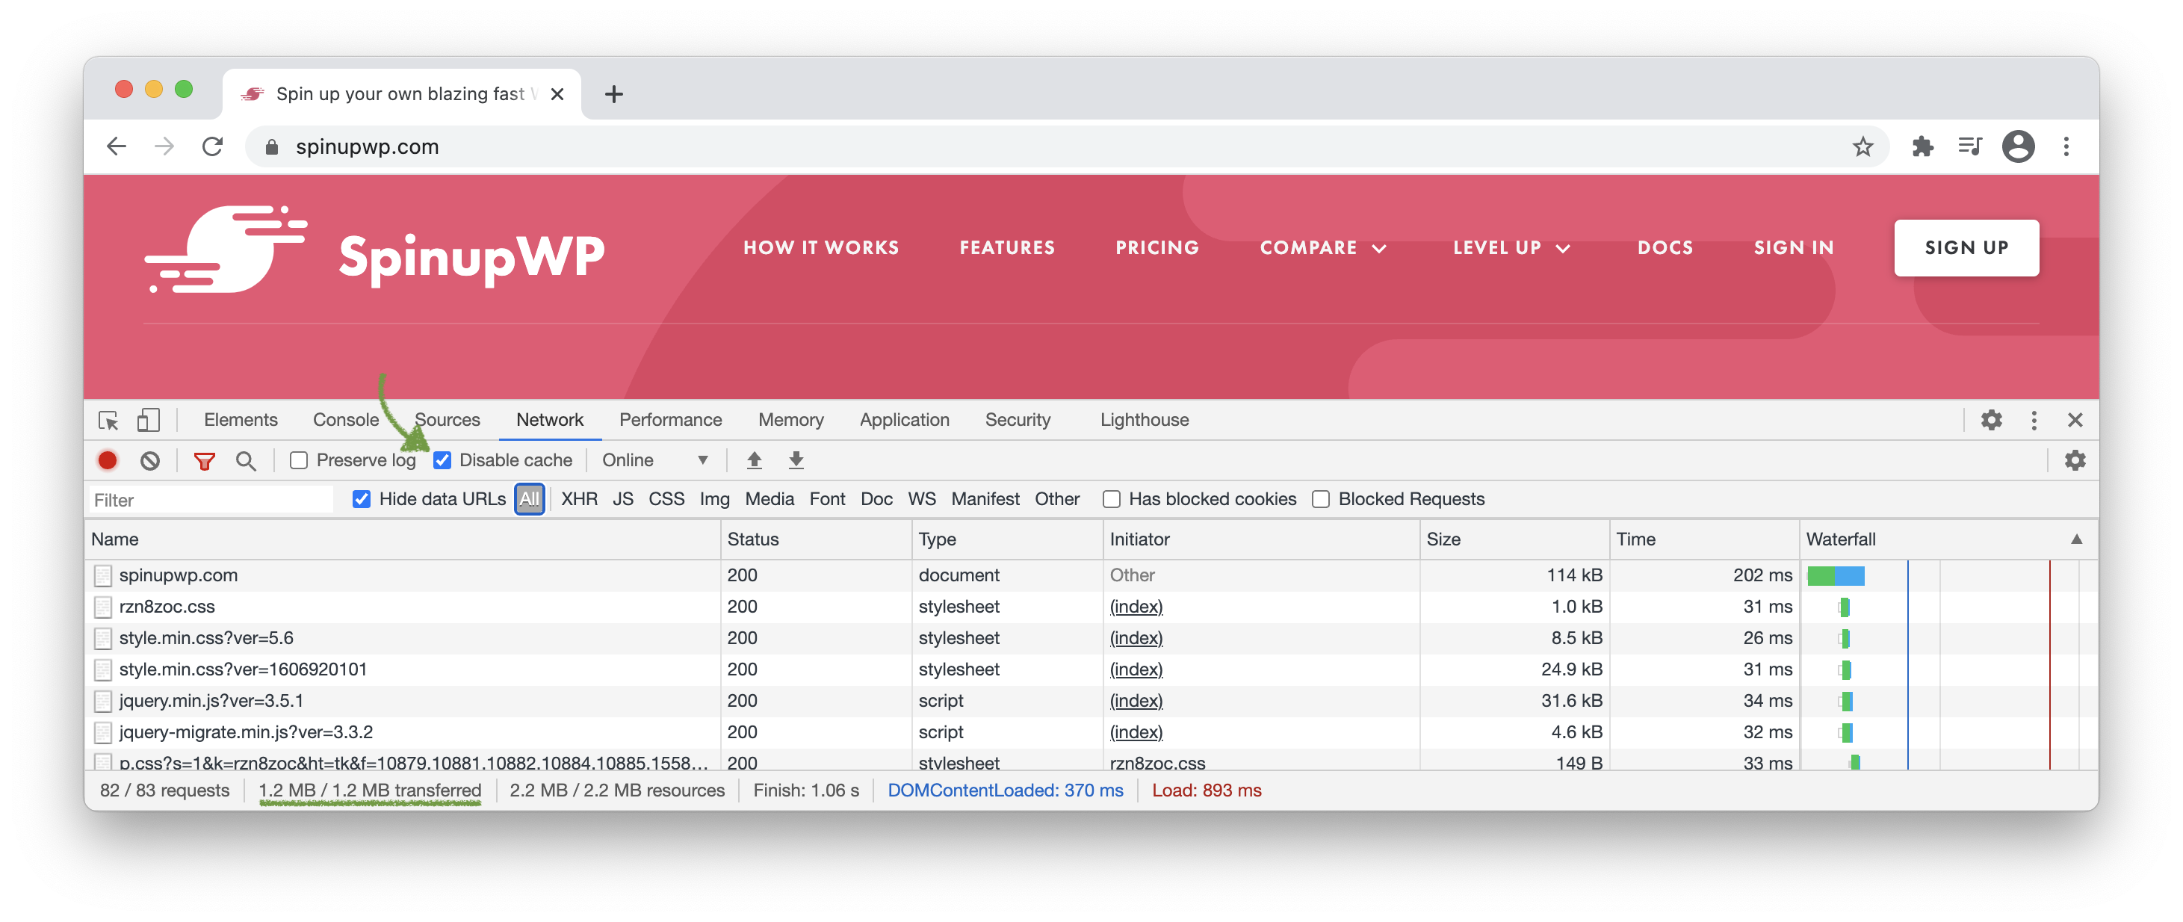Viewport: 2183px width, 922px height.
Task: Check Blocked Requests checkbox
Action: [x=1320, y=499]
